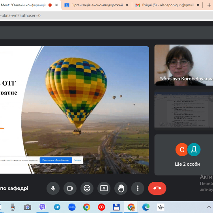This screenshot has width=213, height=213.
Task: Close the Gmail Вхідні tab
Action: point(198,5)
